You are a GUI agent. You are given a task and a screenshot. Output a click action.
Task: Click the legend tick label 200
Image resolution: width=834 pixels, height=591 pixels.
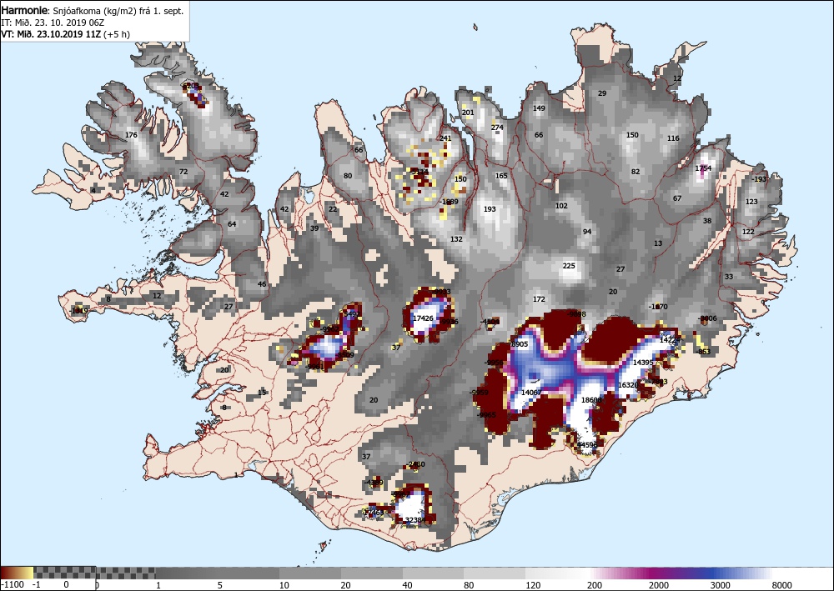595,585
